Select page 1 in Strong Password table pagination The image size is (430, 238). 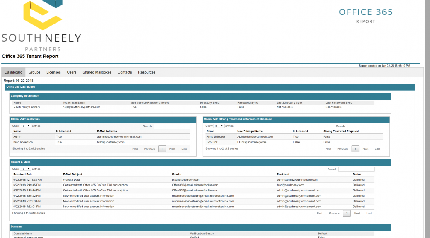[x=355, y=149]
